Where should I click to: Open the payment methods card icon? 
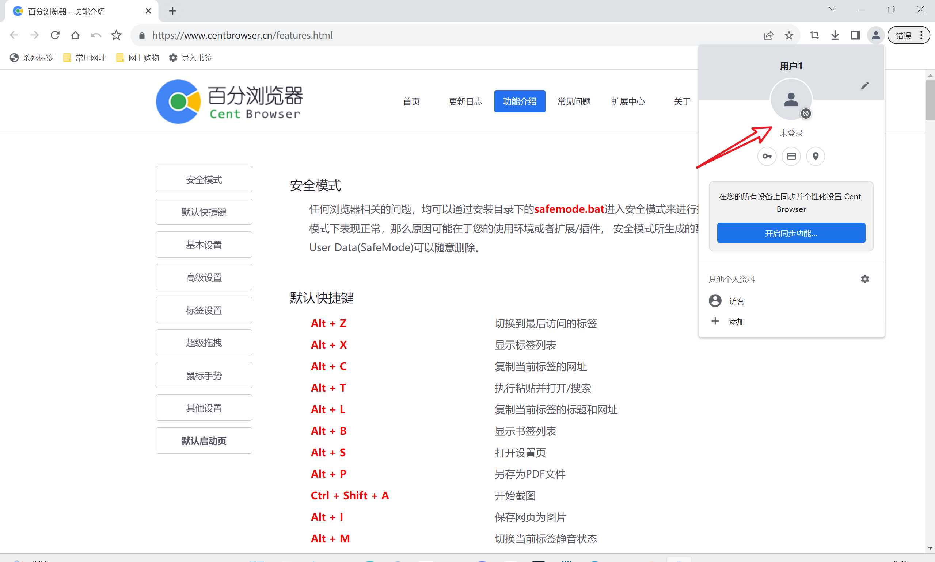click(x=791, y=157)
